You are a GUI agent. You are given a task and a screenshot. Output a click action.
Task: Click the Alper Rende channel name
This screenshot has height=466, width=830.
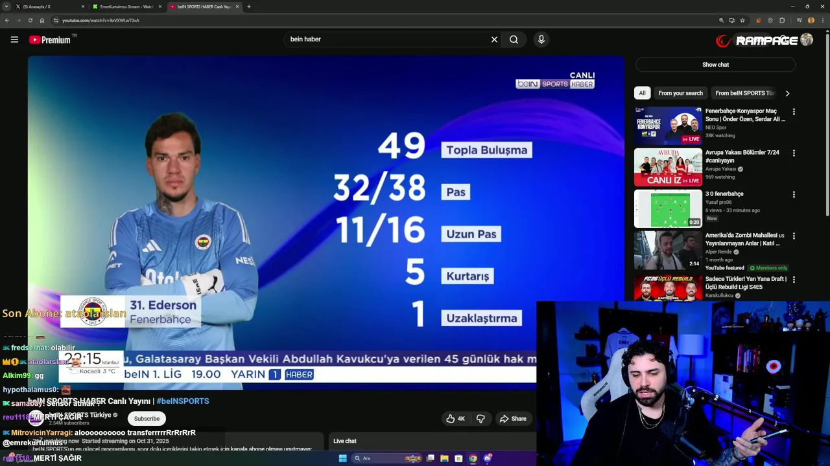(718, 252)
